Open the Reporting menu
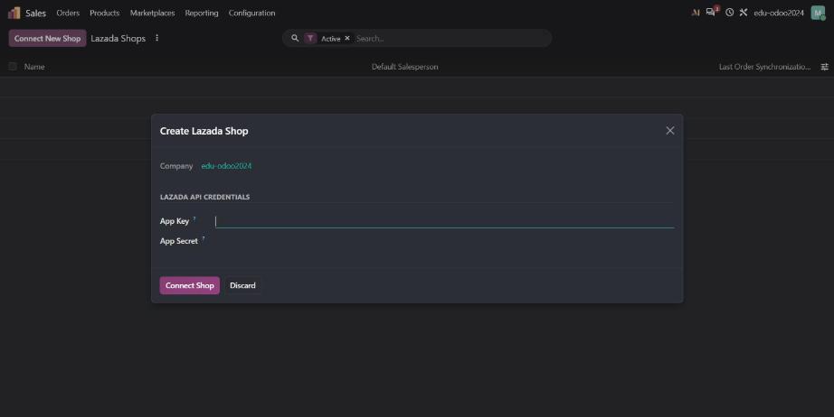The height and width of the screenshot is (417, 834). (x=202, y=13)
